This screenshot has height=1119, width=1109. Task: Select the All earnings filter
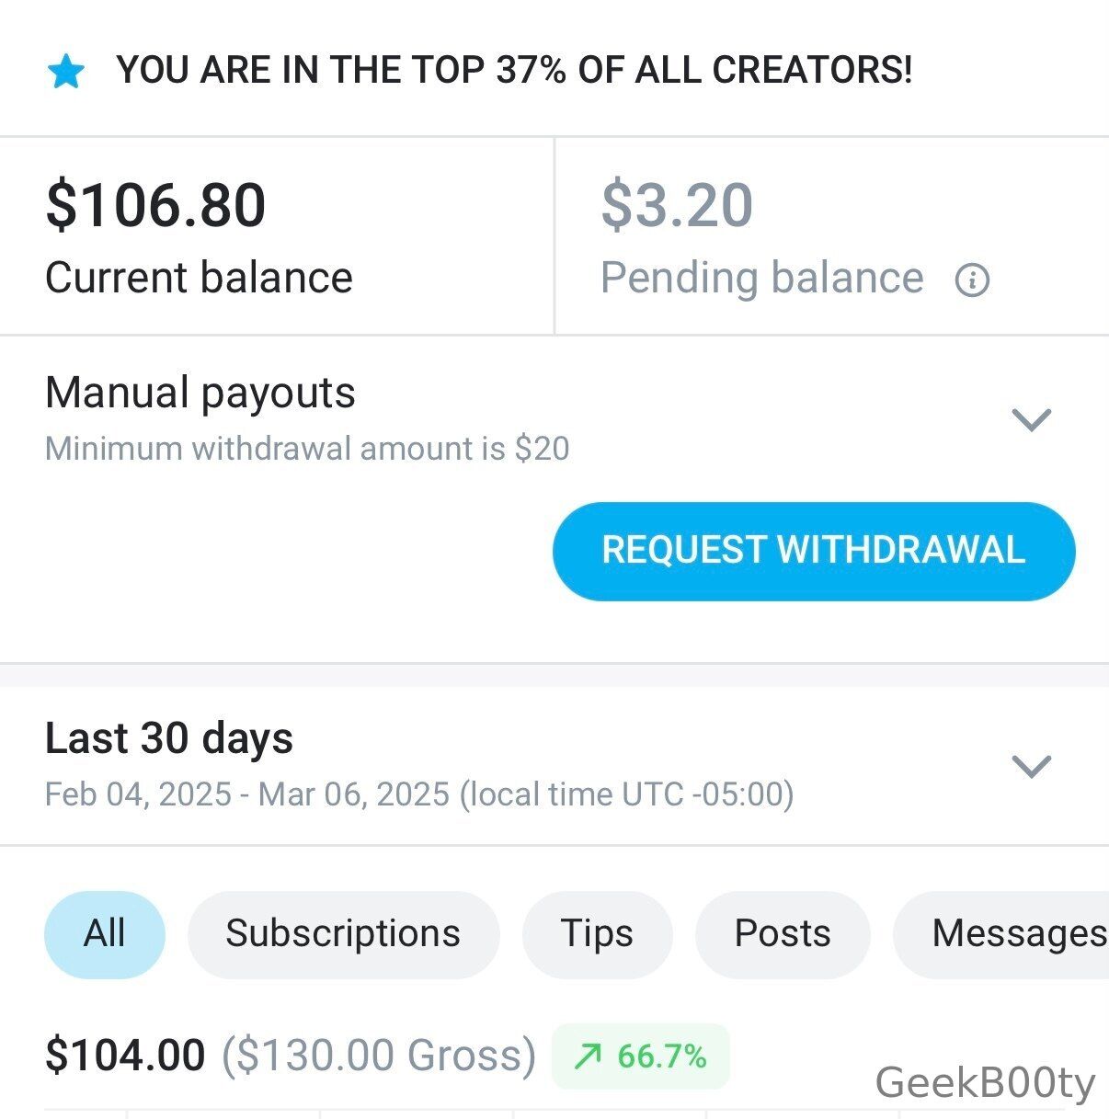coord(104,933)
